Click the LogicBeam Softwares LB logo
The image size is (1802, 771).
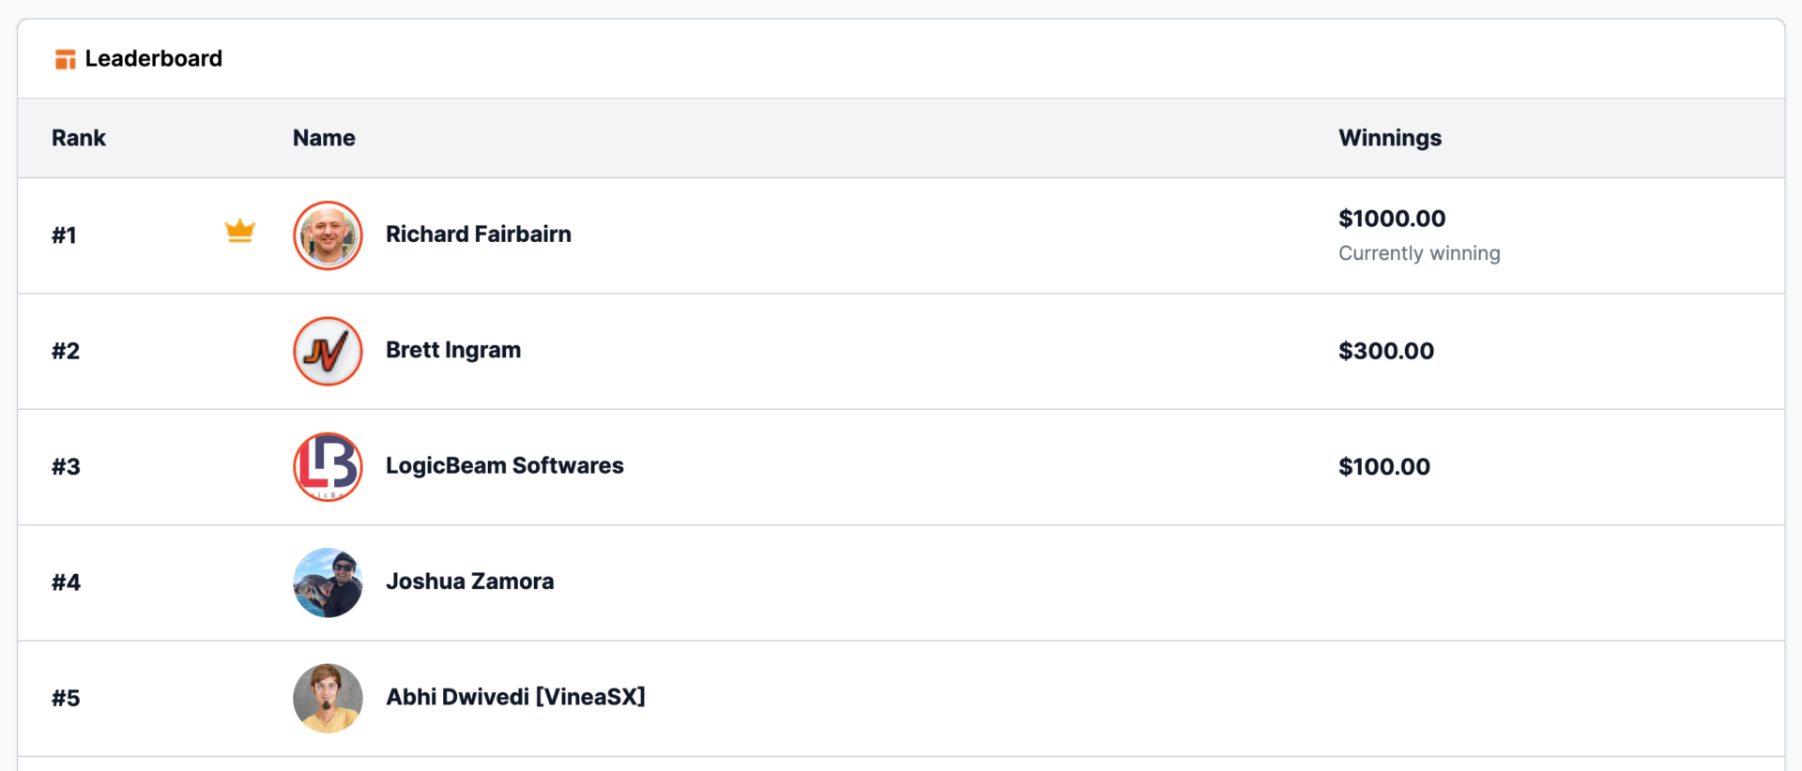click(328, 467)
